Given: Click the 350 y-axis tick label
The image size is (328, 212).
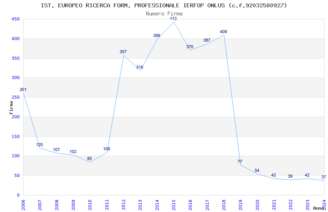Looking at the screenshot, I should pos(16,58).
